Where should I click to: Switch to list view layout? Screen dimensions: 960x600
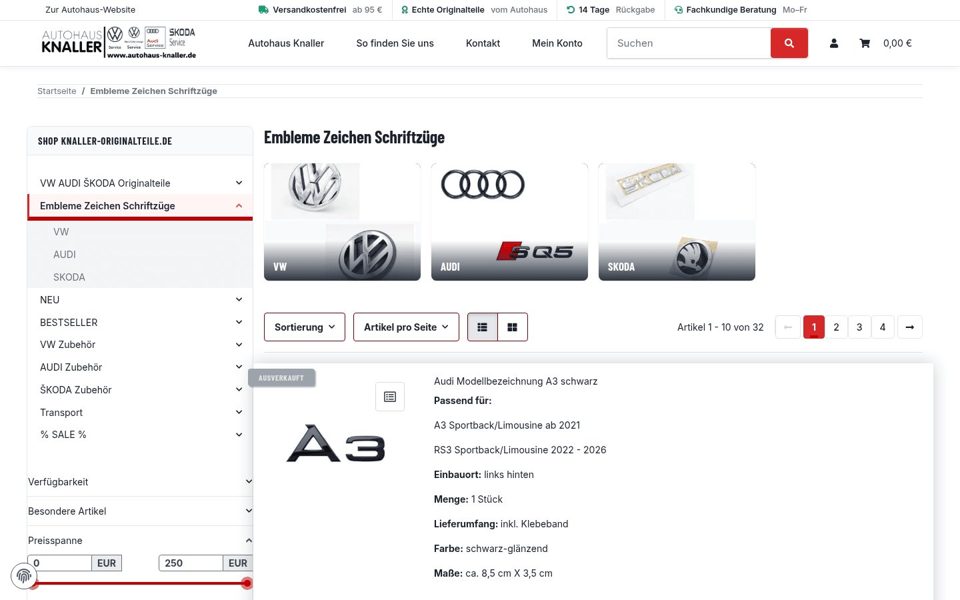pos(483,327)
